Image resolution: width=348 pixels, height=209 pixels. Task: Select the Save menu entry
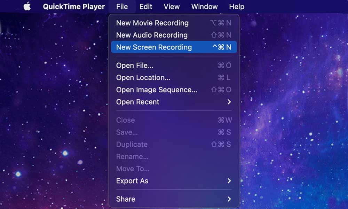coord(127,132)
